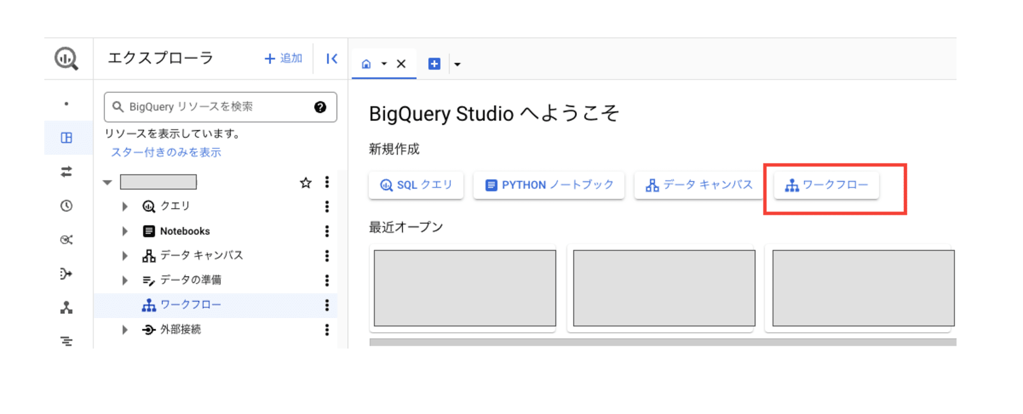Expand the データ キャンバス tree node
The width and height of the screenshot is (1023, 414).
[125, 255]
